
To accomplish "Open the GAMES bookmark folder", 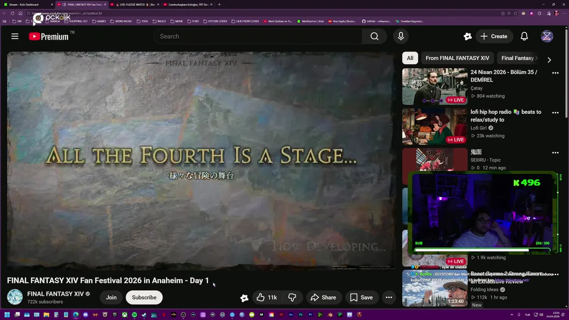I will pyautogui.click(x=99, y=21).
